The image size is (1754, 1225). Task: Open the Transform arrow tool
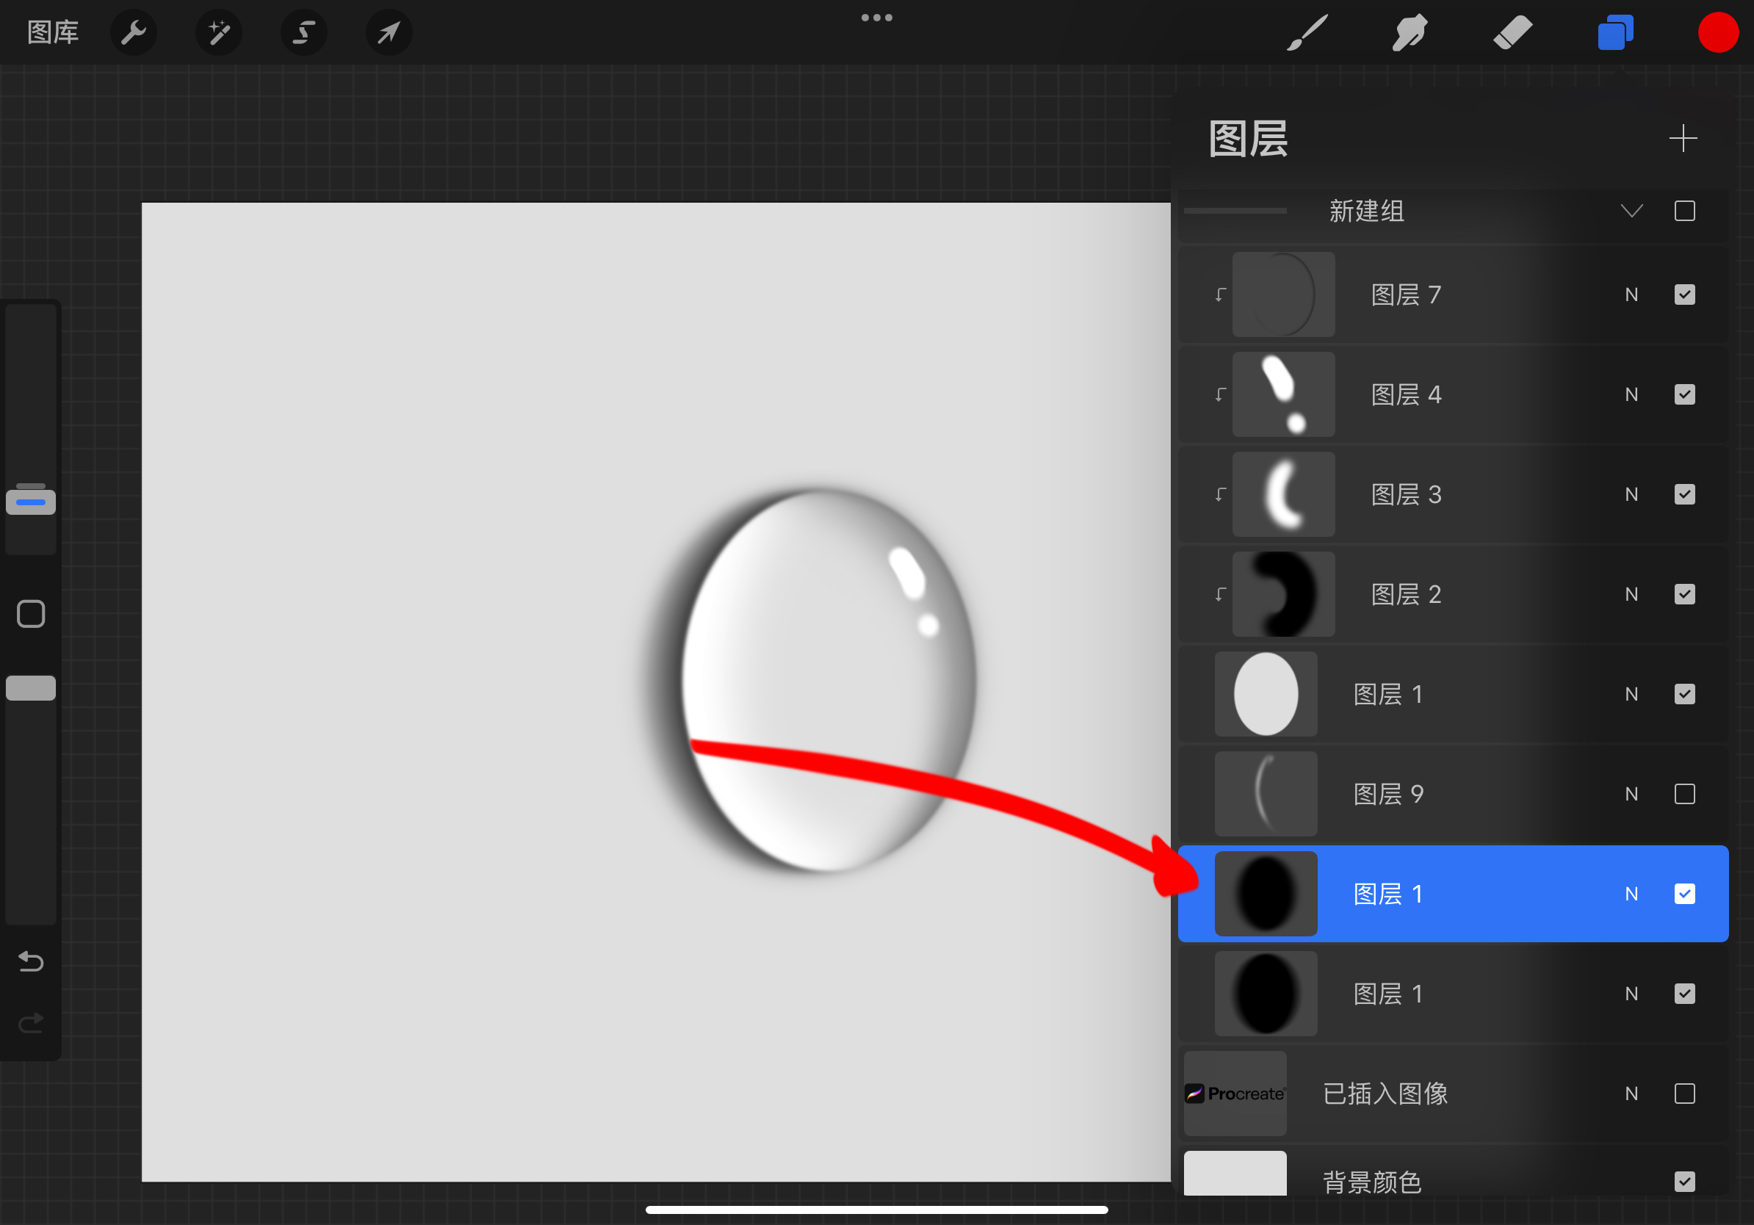[x=389, y=33]
